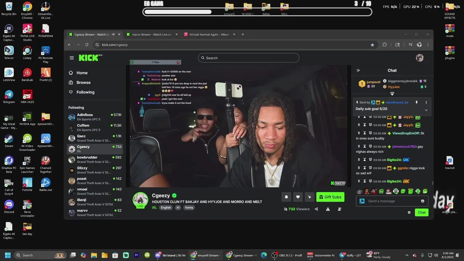The width and height of the screenshot is (464, 261).
Task: Click the Gift Subs button
Action: (330, 197)
